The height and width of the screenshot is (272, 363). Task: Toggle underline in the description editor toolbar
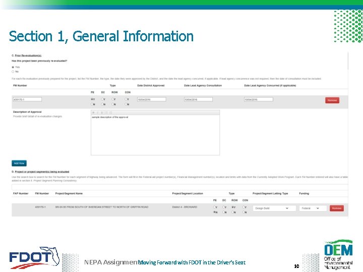pyautogui.click(x=102, y=113)
